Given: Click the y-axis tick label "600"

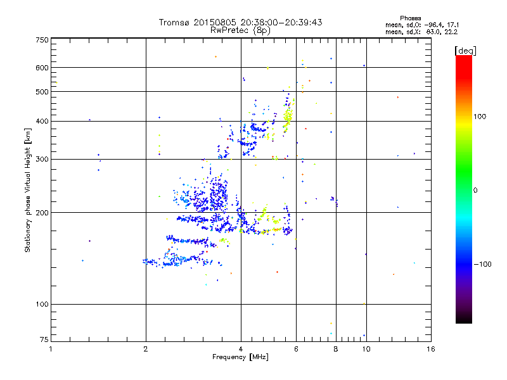Looking at the screenshot, I should [42, 68].
